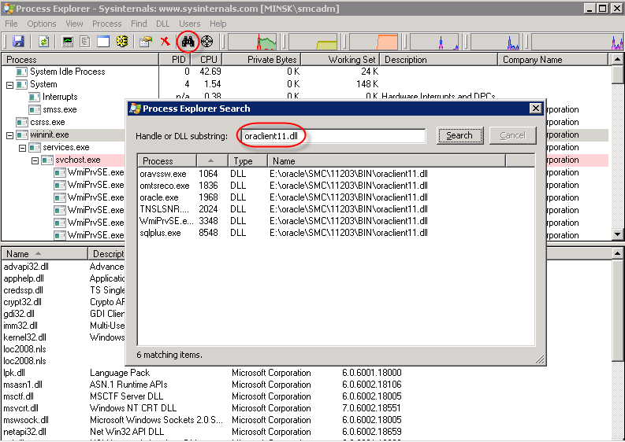625x442 pixels.
Task: Click the binoculars Find Handle or DLL icon
Action: point(188,41)
